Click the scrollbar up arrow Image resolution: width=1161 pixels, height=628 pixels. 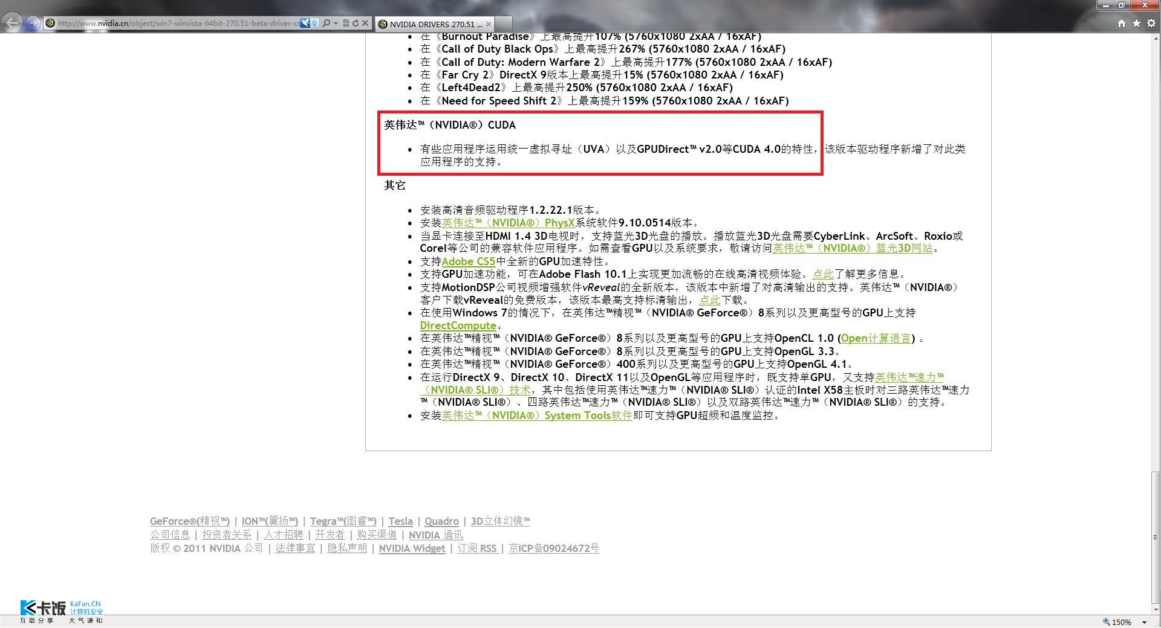[x=1156, y=37]
